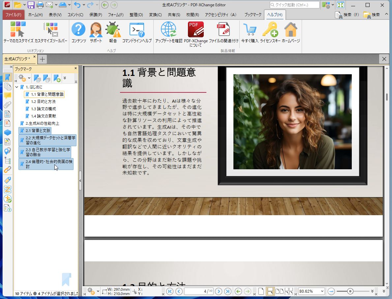Click the Quick Launch search field
The image size is (392, 299).
tap(294, 5)
